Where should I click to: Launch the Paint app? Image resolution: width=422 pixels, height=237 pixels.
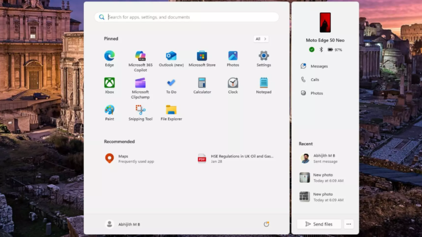click(x=109, y=112)
